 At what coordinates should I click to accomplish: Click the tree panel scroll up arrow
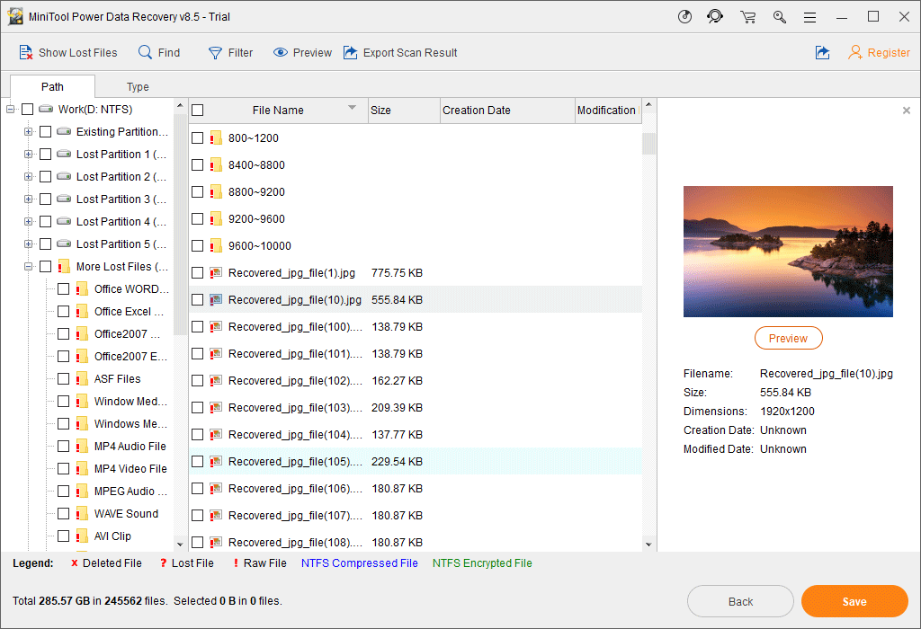pos(180,106)
